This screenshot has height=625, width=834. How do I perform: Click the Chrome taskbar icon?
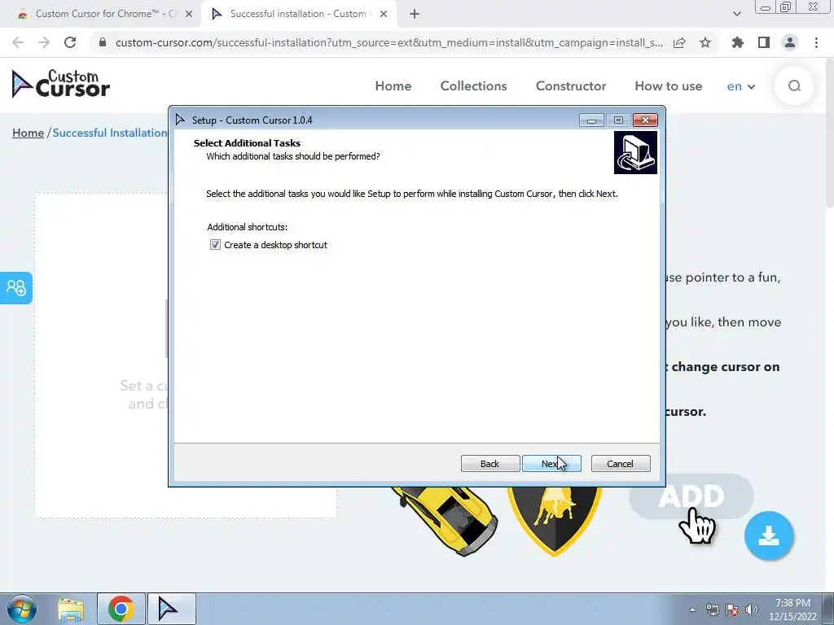[121, 609]
